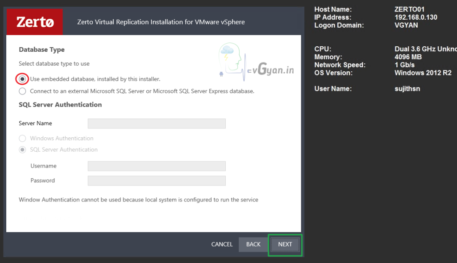Click the NEXT button
The height and width of the screenshot is (263, 457).
285,244
